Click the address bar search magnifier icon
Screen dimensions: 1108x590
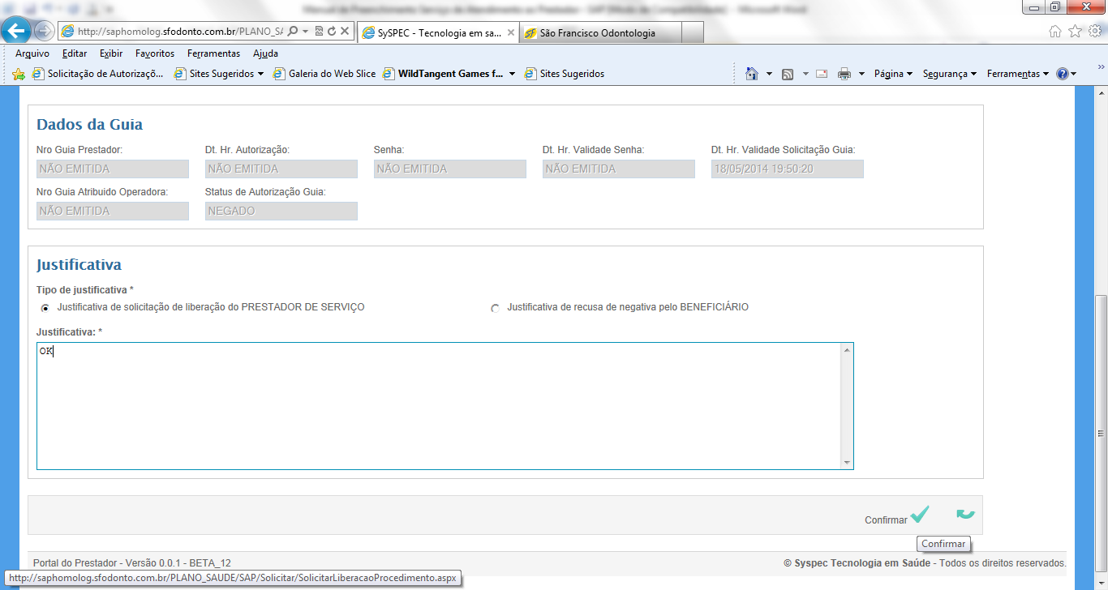pos(293,32)
